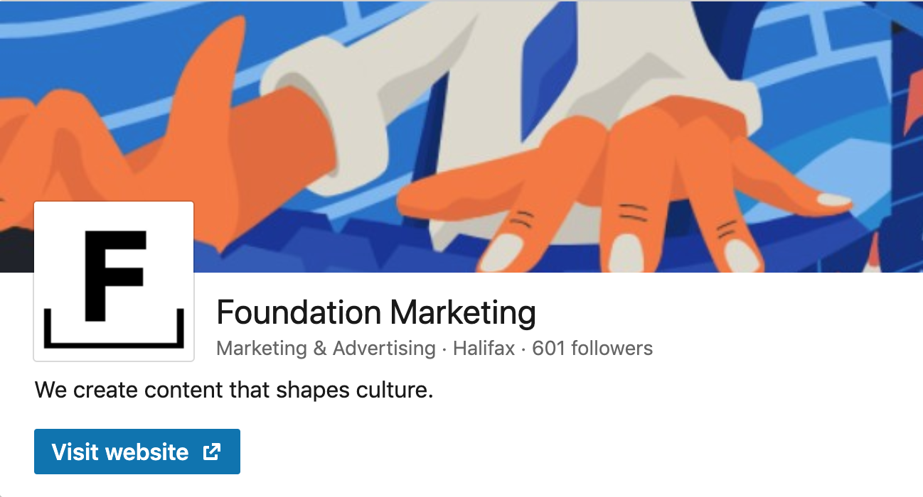
Task: Select the Foundation Marketing company name heading
Action: [x=375, y=312]
